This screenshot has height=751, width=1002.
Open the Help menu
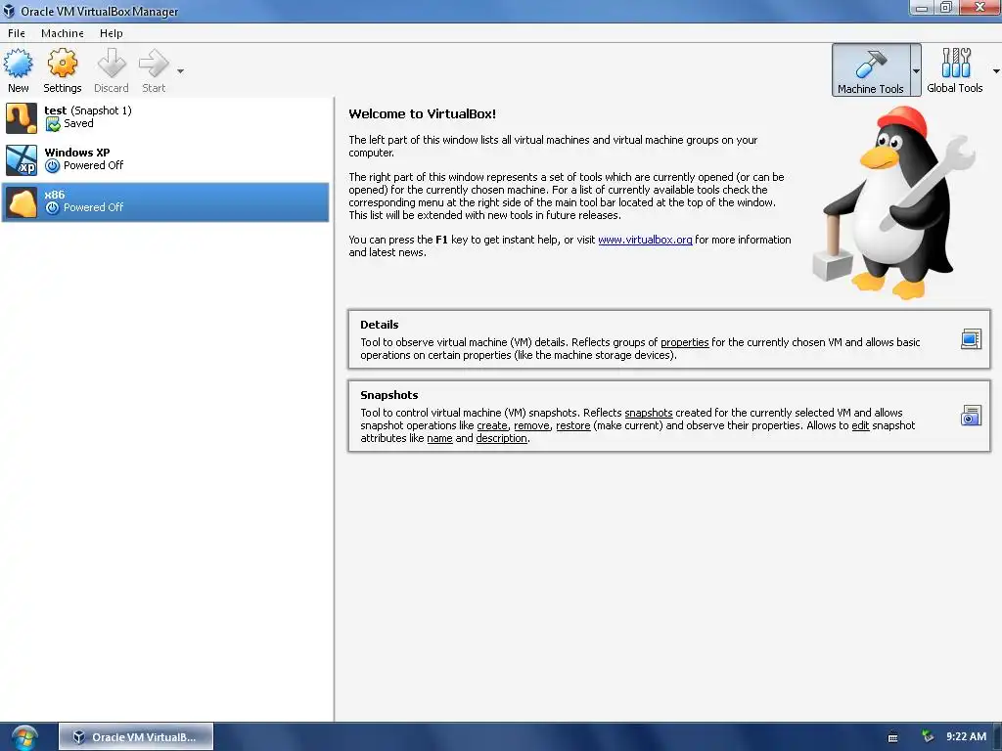pyautogui.click(x=112, y=33)
